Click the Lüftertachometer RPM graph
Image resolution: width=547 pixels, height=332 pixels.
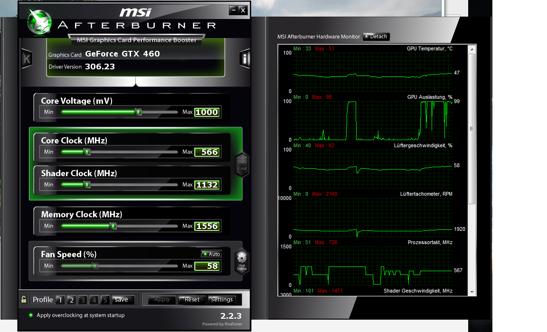coord(373,218)
